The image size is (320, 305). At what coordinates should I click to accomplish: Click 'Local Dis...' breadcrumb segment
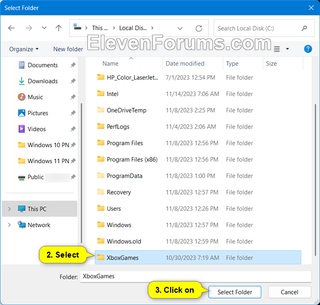(x=133, y=28)
